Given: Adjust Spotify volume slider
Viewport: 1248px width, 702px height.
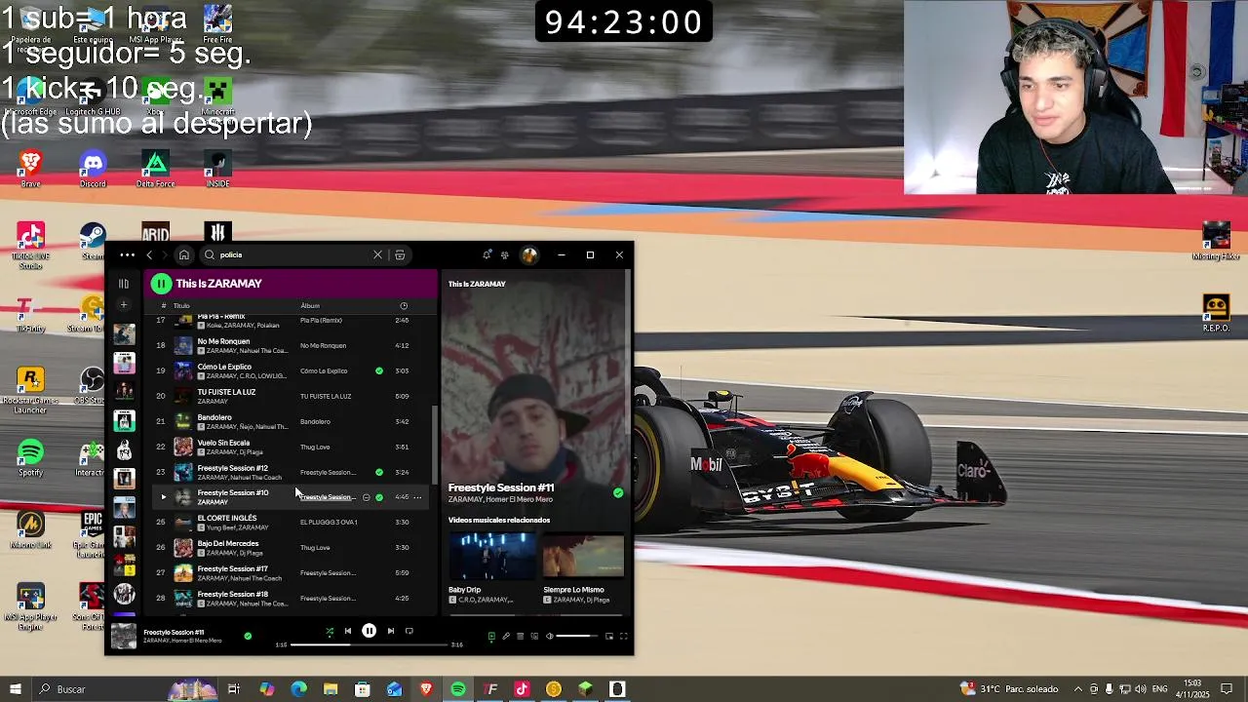Looking at the screenshot, I should point(577,637).
